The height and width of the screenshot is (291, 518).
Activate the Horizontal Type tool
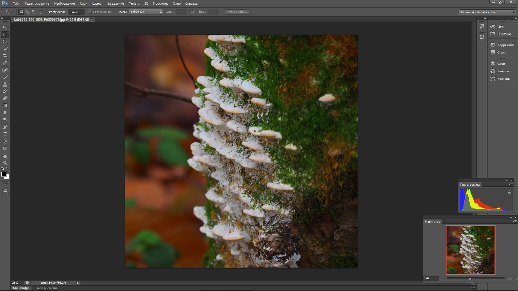click(5, 134)
